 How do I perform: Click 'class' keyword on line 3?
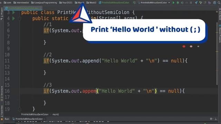tap(48, 12)
